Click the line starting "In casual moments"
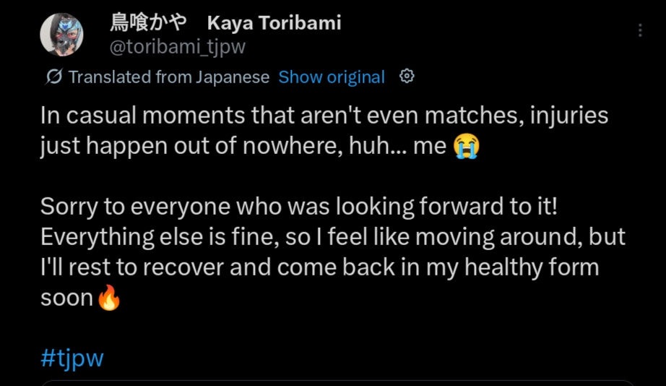This screenshot has width=666, height=386. click(324, 116)
